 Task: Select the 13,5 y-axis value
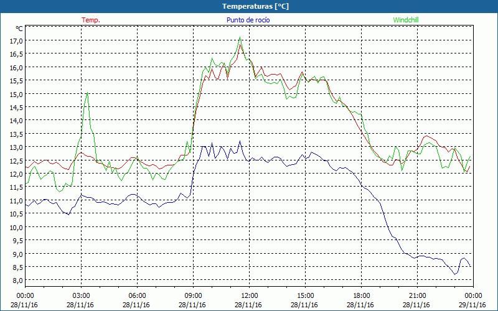point(17,134)
